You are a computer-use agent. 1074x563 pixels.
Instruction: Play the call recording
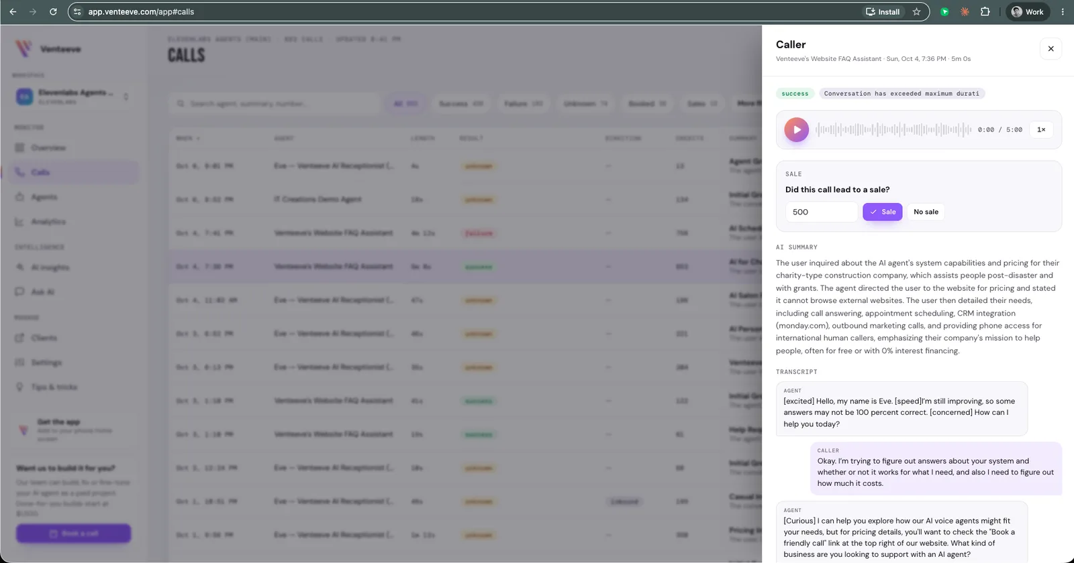coord(797,130)
